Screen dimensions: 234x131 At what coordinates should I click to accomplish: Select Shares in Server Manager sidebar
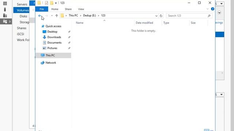pyautogui.click(x=22, y=28)
